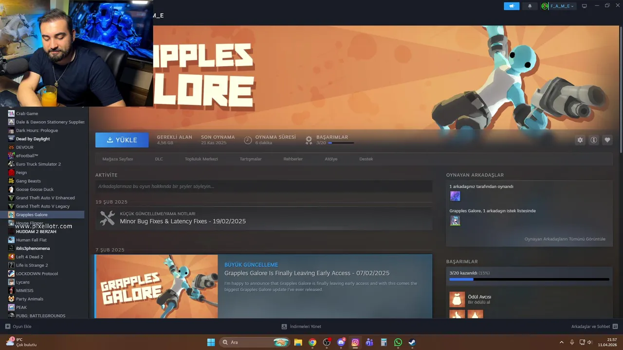This screenshot has height=350, width=623.
Task: Click the friend avatar who played
Action: (x=455, y=196)
